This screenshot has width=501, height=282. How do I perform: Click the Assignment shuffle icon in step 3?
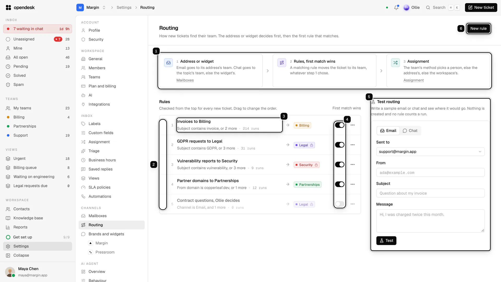[395, 63]
